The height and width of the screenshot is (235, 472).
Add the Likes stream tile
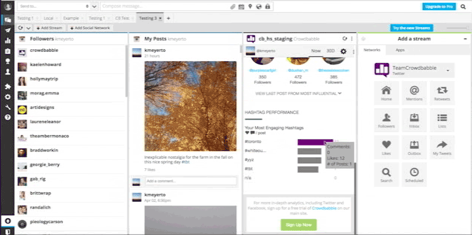(x=386, y=147)
